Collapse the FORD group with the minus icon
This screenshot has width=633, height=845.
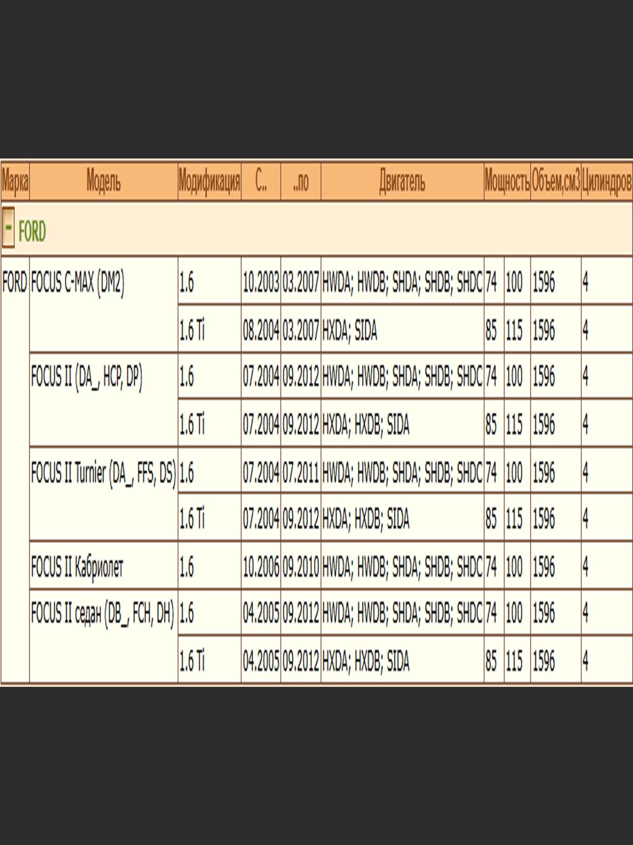(x=8, y=227)
